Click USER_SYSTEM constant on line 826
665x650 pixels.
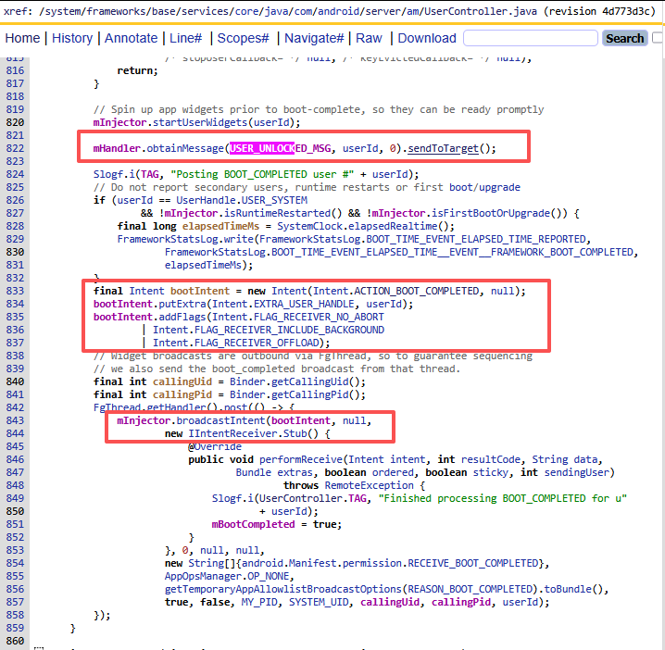click(274, 200)
